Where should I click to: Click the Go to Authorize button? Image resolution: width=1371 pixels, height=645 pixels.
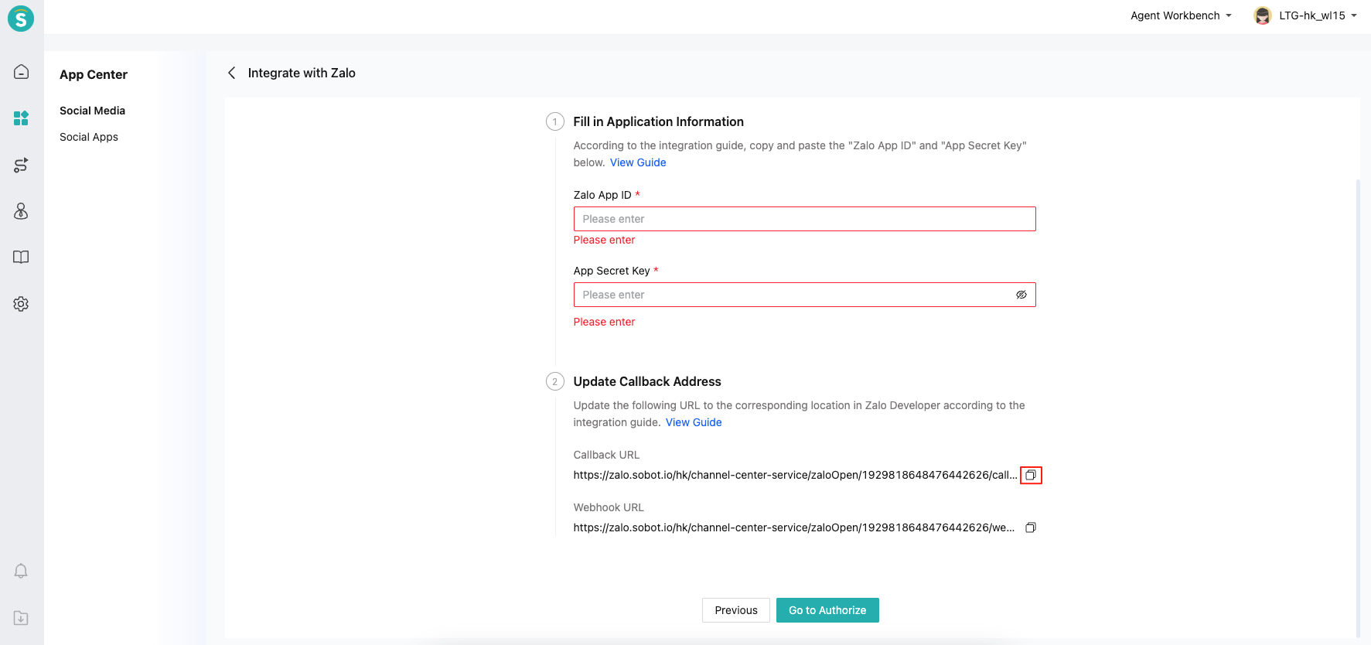[x=827, y=610]
